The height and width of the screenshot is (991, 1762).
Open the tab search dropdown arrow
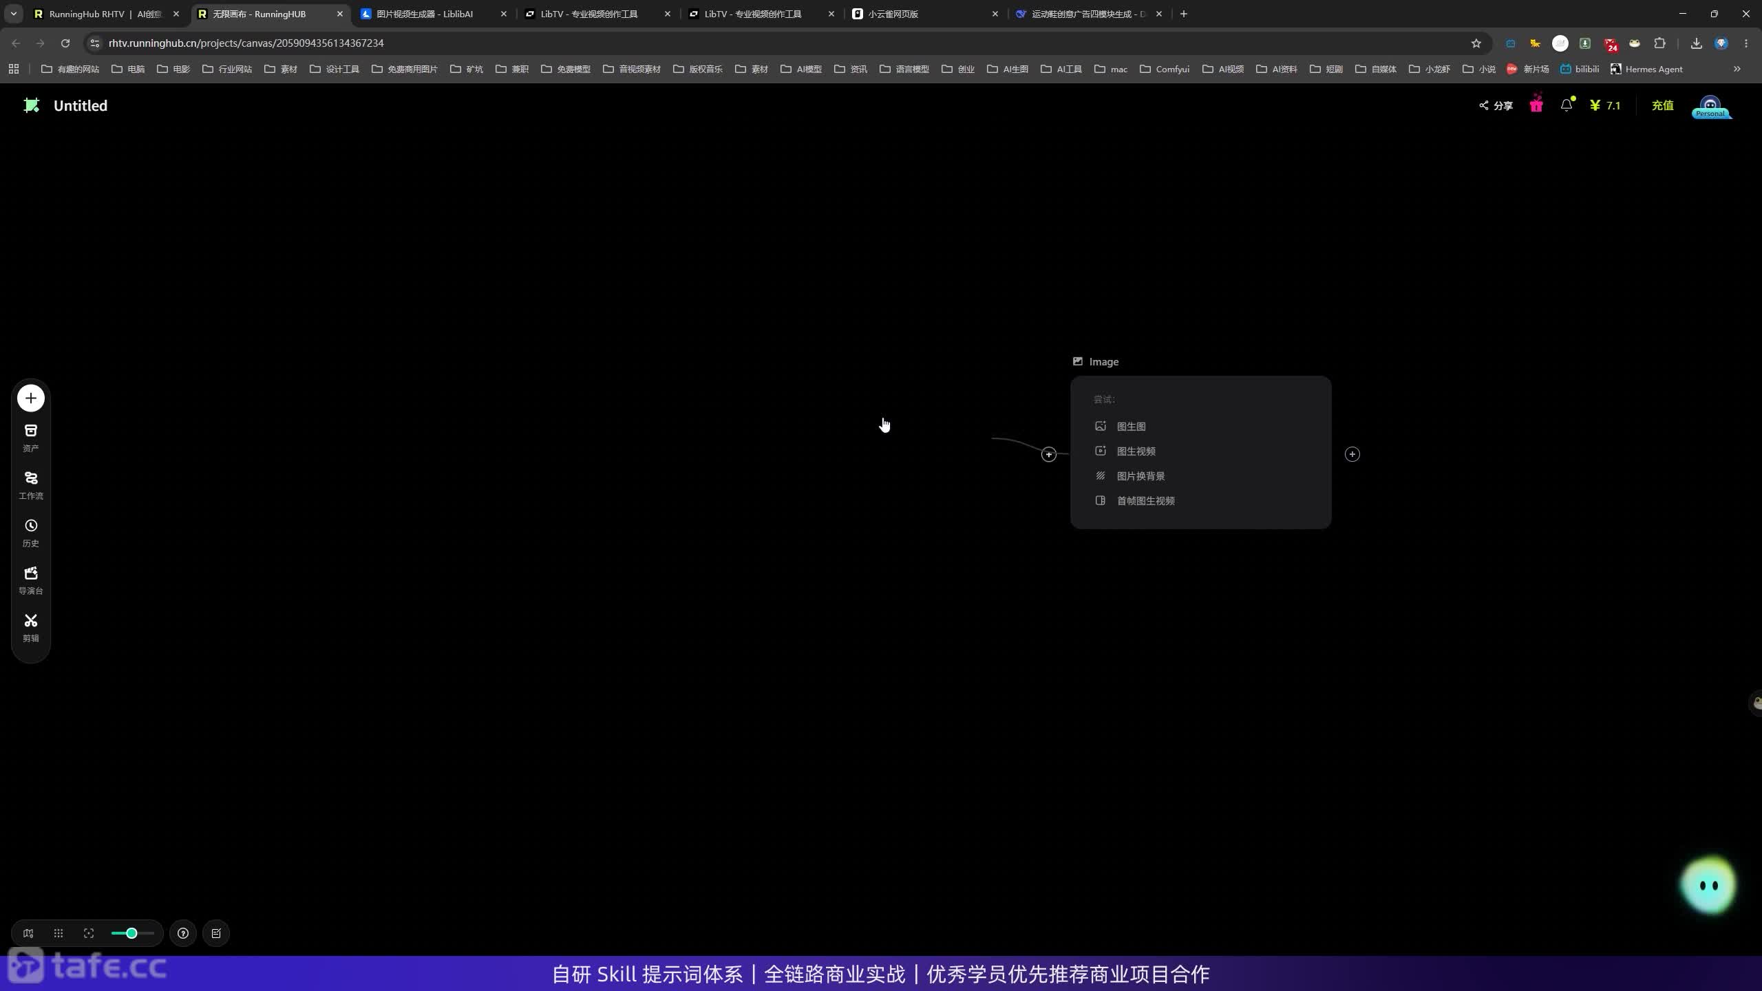(x=13, y=14)
